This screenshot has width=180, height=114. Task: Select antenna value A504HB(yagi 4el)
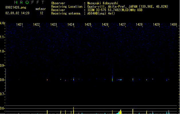tap(101, 13)
